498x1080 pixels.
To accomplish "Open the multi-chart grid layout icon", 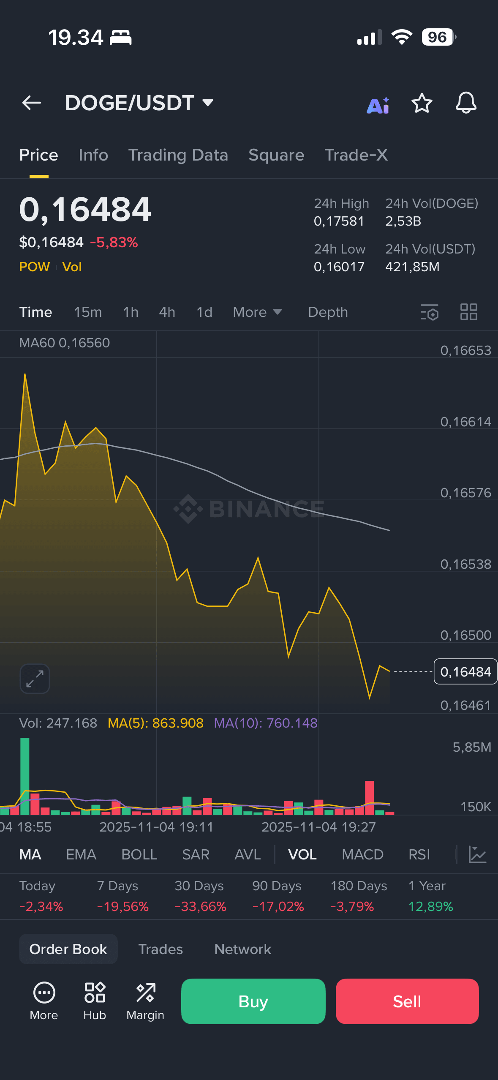I will pos(469,312).
